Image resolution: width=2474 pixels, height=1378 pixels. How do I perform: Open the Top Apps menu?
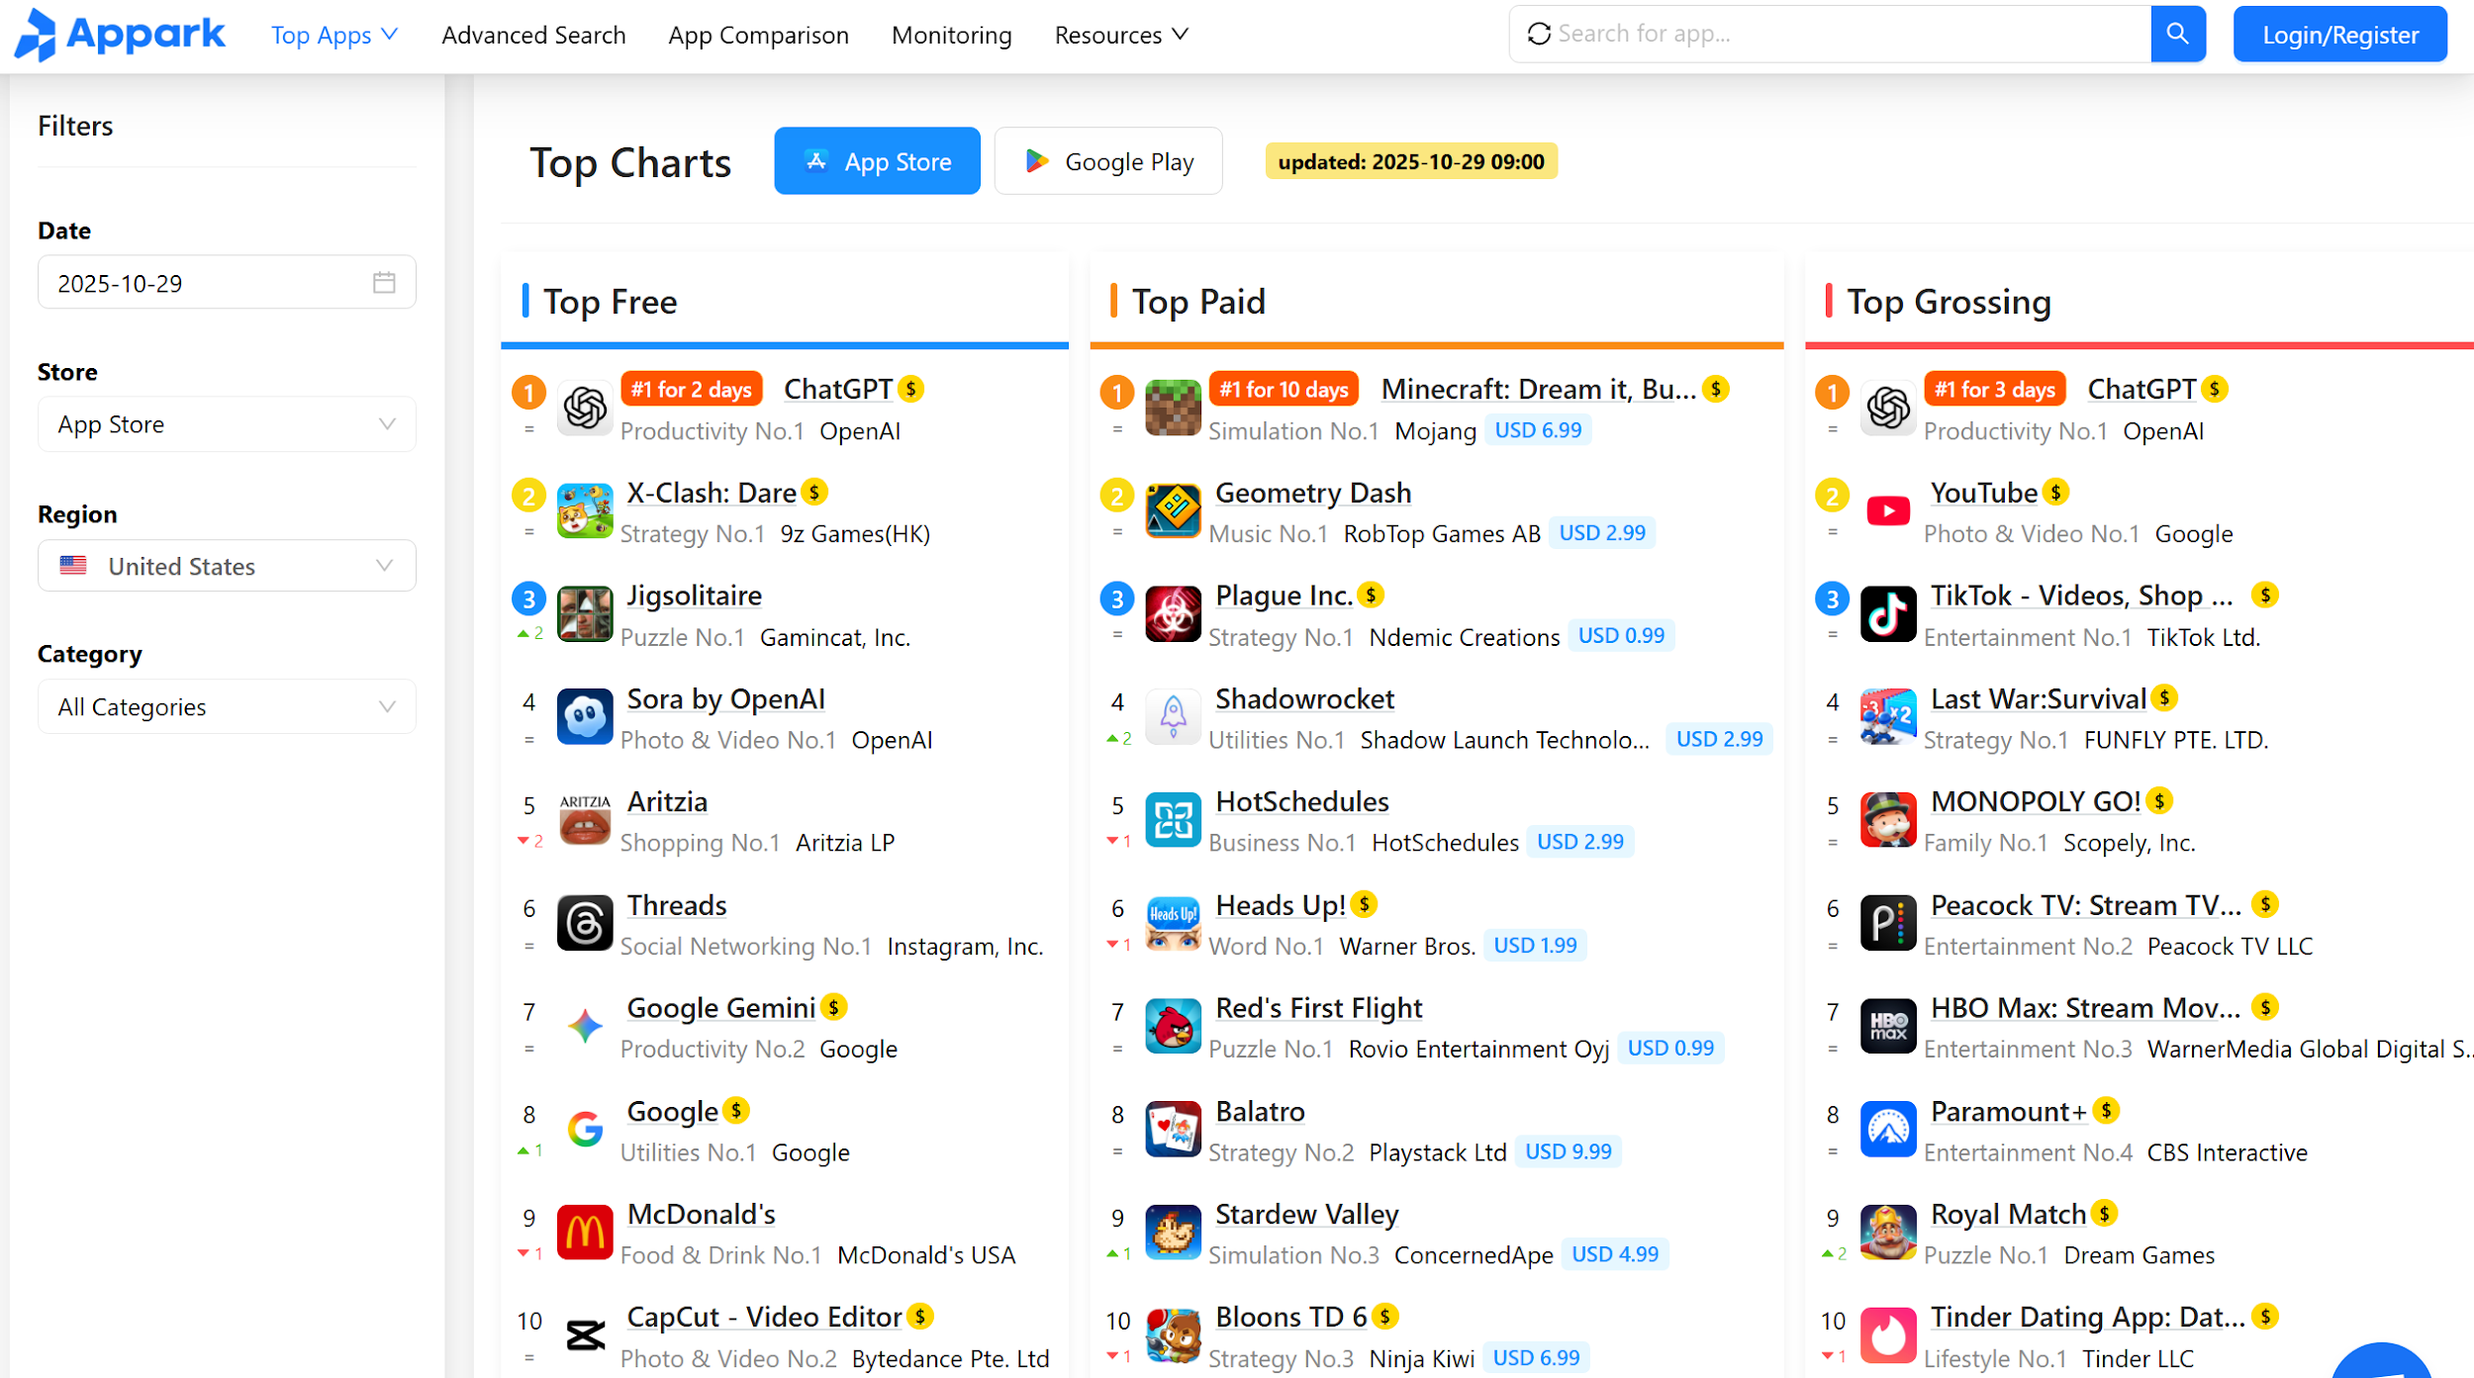point(334,35)
